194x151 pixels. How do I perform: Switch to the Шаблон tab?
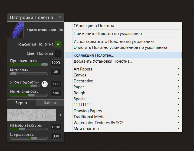(x=50, y=103)
